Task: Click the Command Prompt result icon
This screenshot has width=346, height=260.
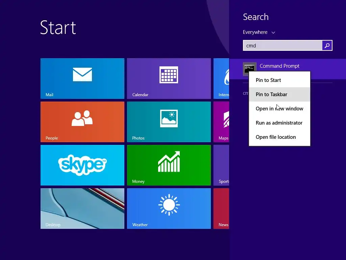Action: (250, 69)
